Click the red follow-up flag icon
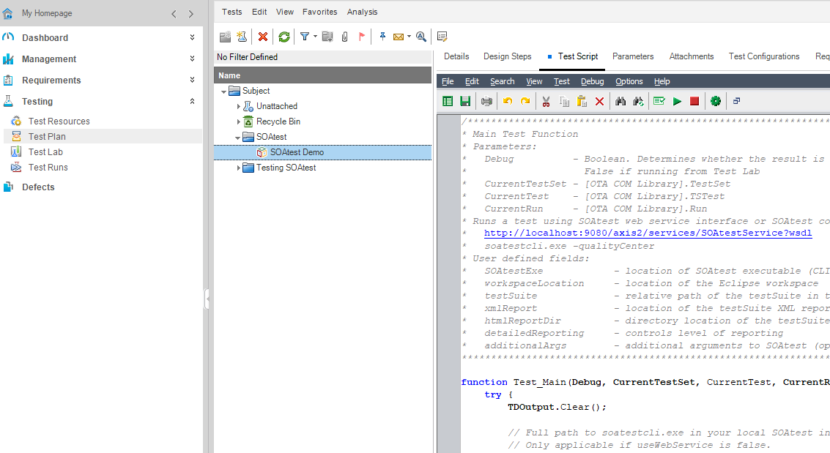The image size is (830, 453). coord(362,37)
